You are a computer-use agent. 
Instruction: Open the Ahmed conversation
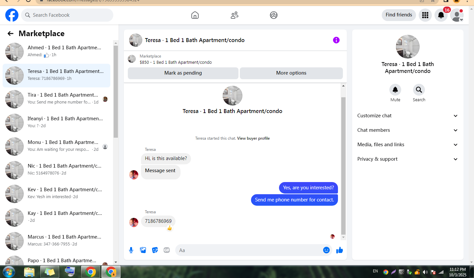tap(56, 52)
